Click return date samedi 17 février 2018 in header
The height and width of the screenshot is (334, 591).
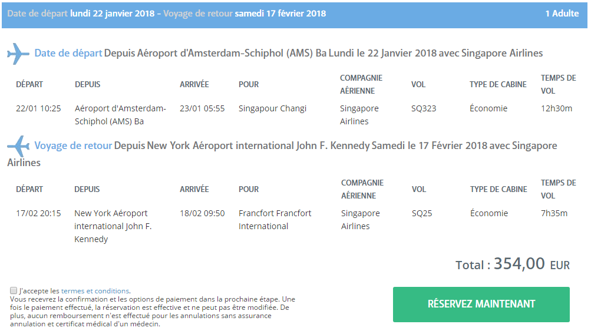coord(280,14)
